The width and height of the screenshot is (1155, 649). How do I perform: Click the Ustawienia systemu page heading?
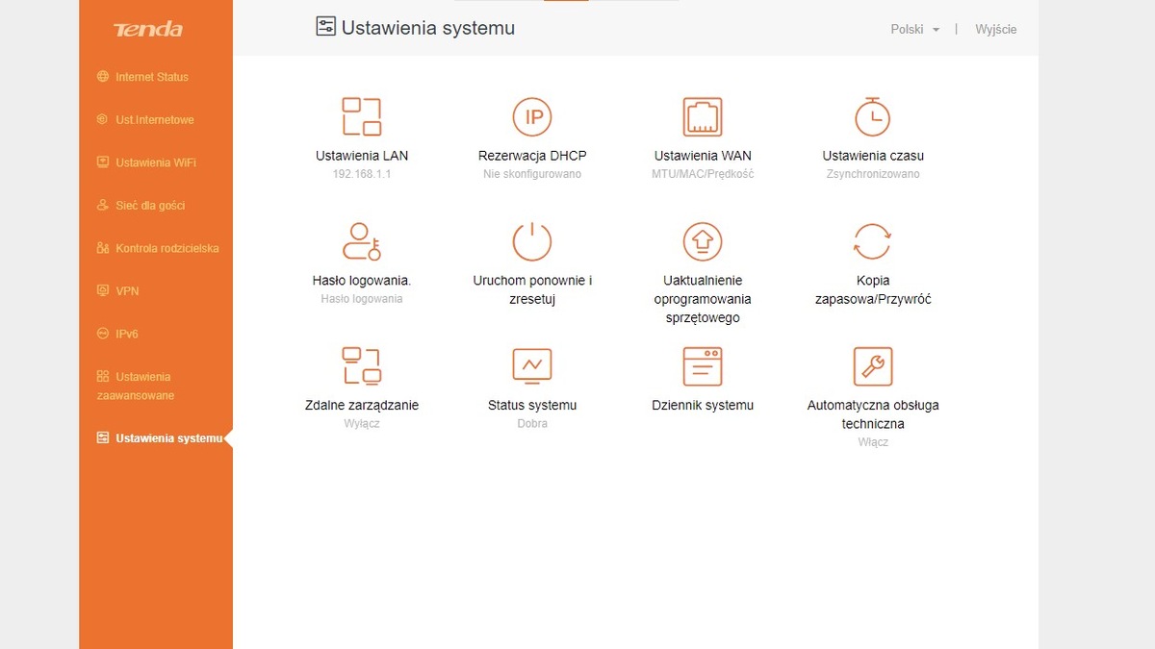pos(428,28)
